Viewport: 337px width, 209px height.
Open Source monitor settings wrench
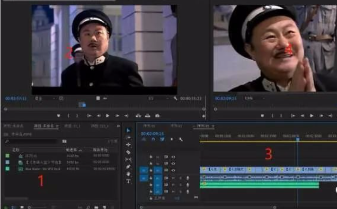coord(175,98)
